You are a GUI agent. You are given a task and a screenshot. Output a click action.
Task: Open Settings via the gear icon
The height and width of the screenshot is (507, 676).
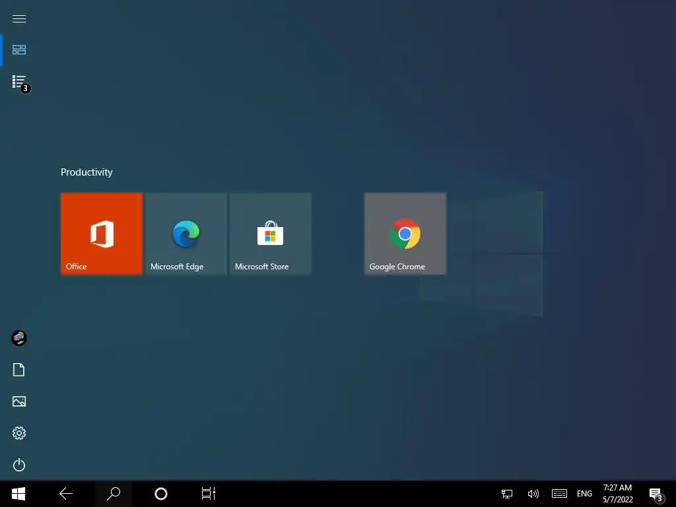(x=19, y=433)
